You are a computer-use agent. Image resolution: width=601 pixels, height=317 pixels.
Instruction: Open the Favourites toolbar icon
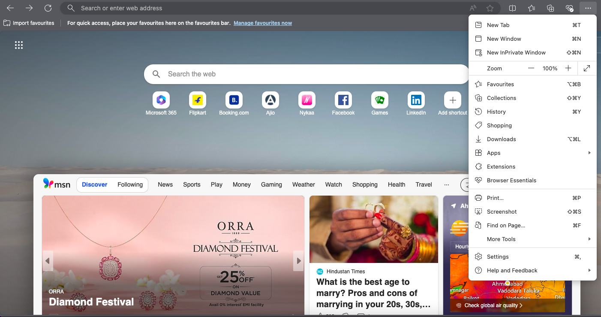pos(532,8)
